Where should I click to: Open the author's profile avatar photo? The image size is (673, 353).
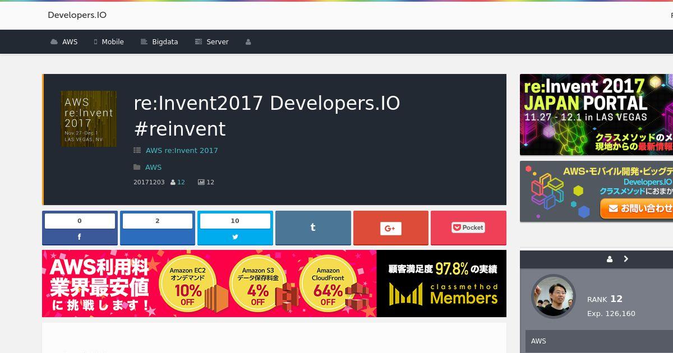554,296
